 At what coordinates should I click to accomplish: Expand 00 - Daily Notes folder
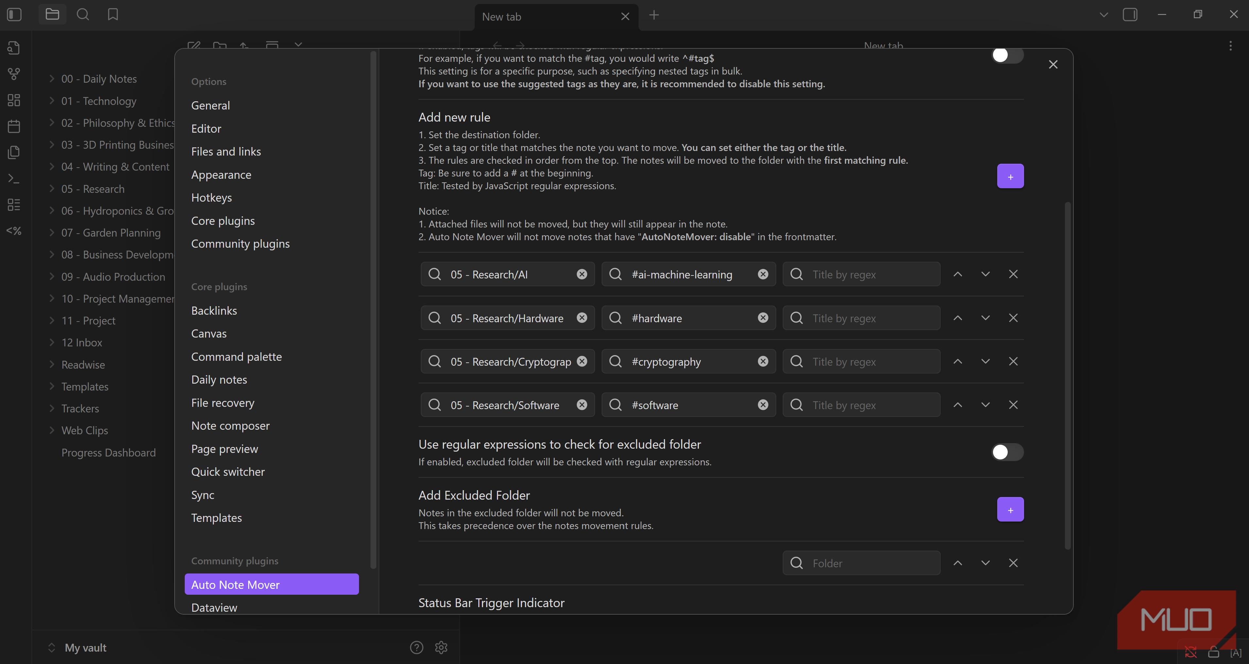[51, 78]
